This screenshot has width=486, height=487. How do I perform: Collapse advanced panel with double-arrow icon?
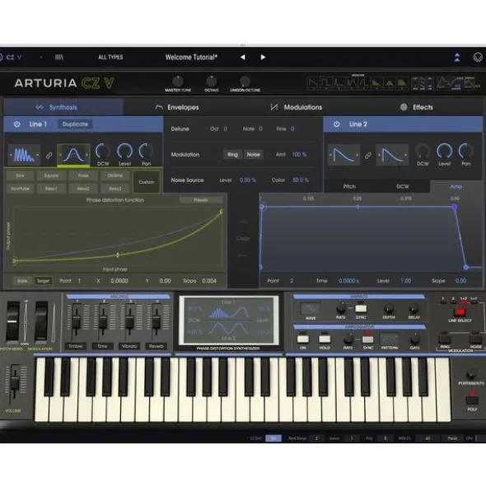[457, 57]
